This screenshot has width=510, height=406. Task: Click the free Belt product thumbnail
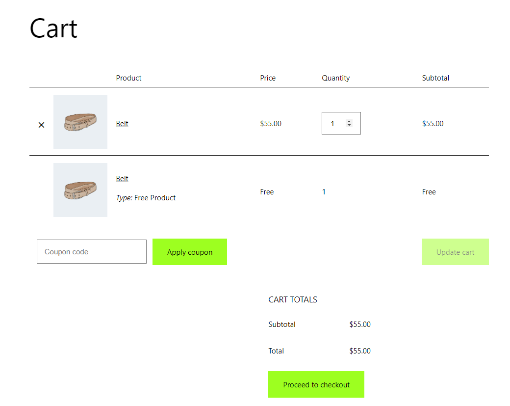tap(80, 190)
